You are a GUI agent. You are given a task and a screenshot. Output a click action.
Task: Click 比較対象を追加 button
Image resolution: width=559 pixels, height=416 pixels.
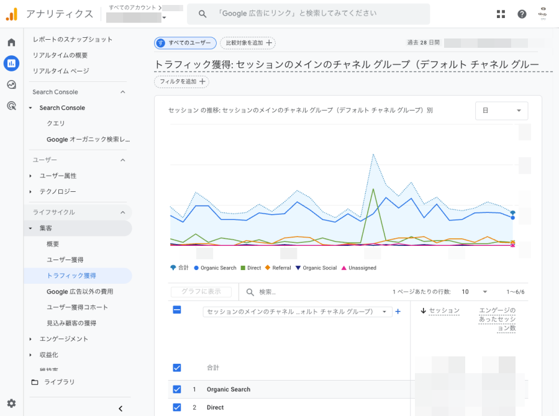[248, 43]
